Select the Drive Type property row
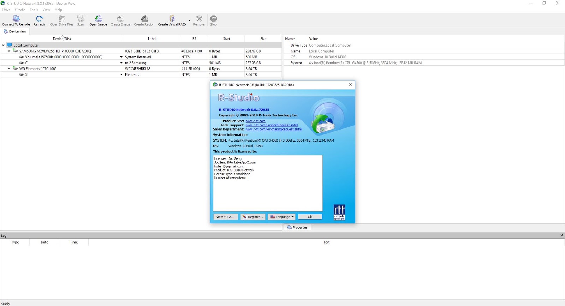This screenshot has width=565, height=306. coord(424,45)
